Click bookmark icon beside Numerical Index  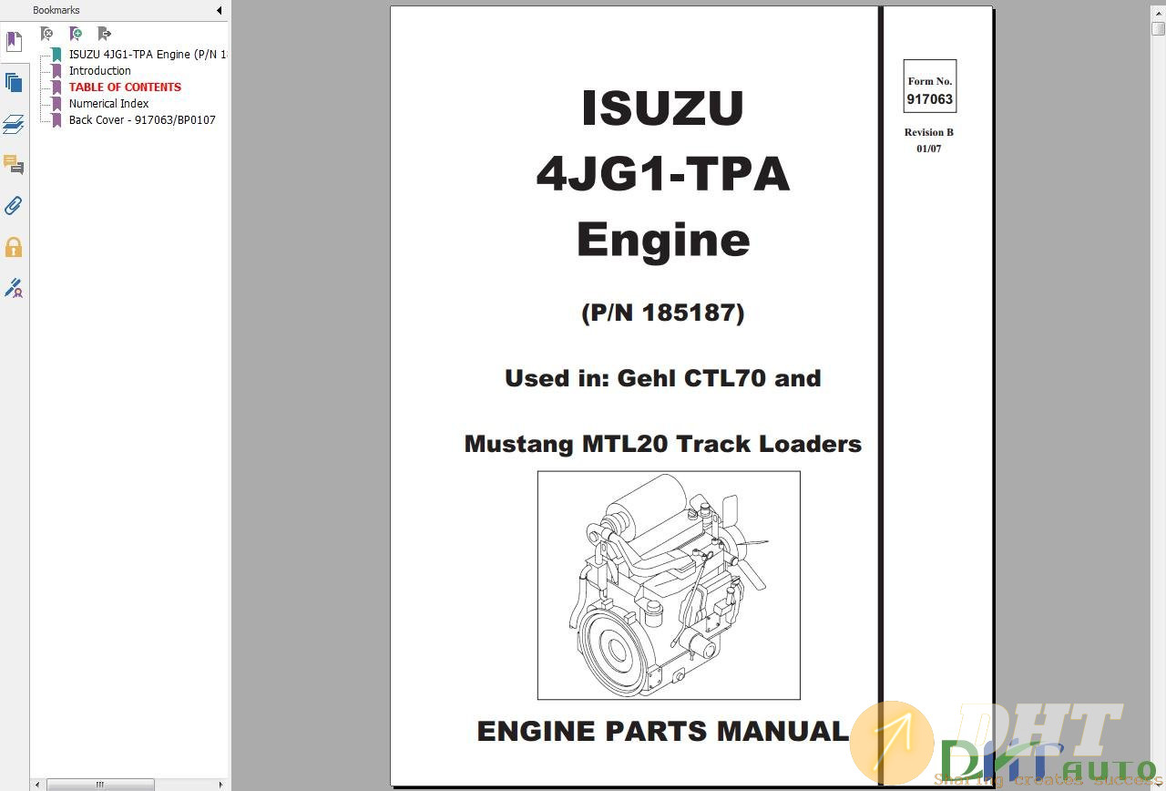coord(56,104)
